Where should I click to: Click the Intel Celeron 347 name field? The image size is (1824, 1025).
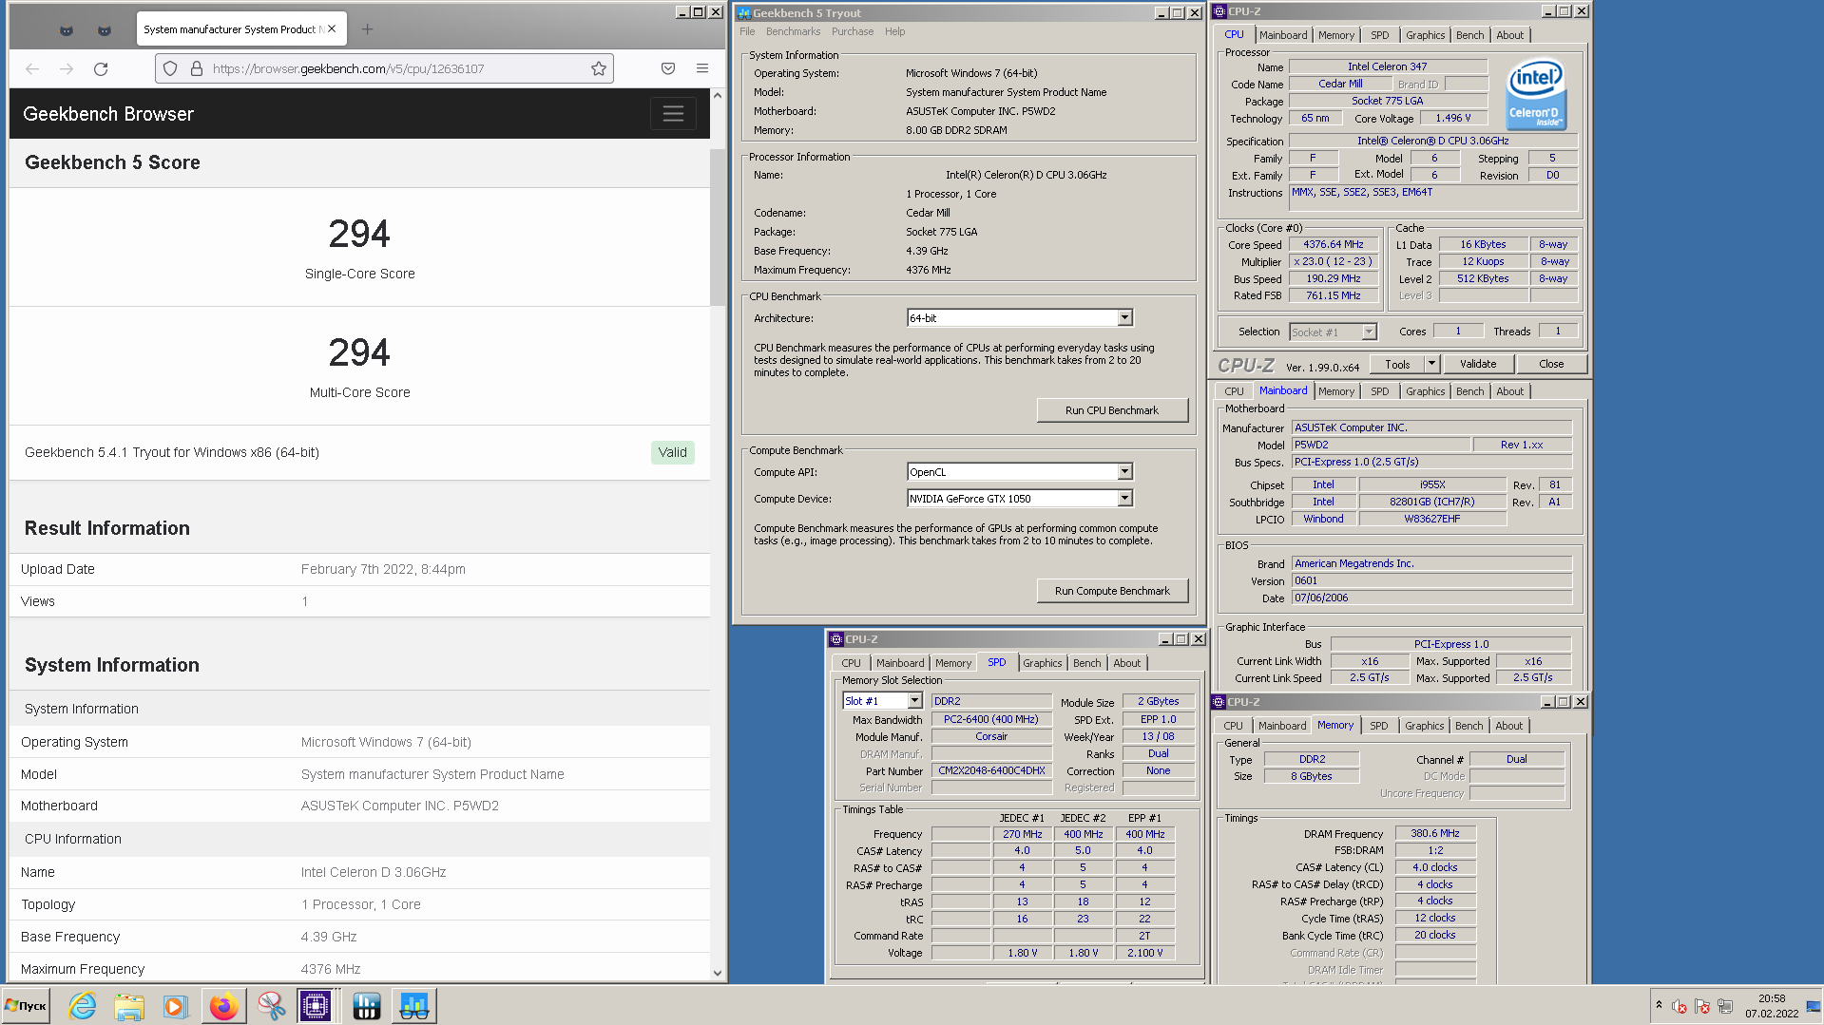point(1387,66)
